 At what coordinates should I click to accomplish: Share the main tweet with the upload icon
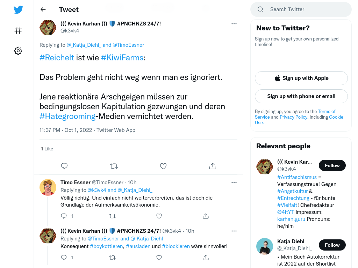(213, 166)
